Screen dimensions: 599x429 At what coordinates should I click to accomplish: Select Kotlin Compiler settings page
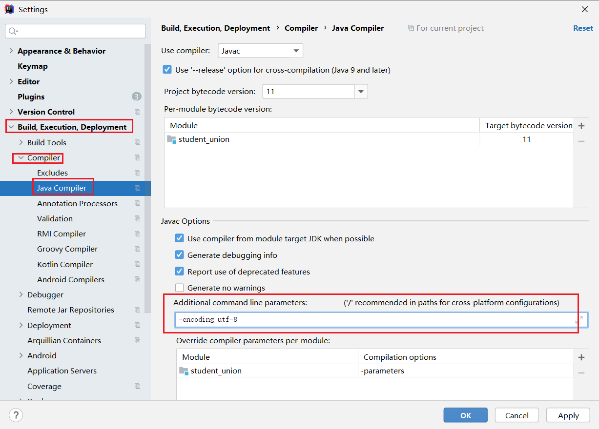pyautogui.click(x=65, y=264)
